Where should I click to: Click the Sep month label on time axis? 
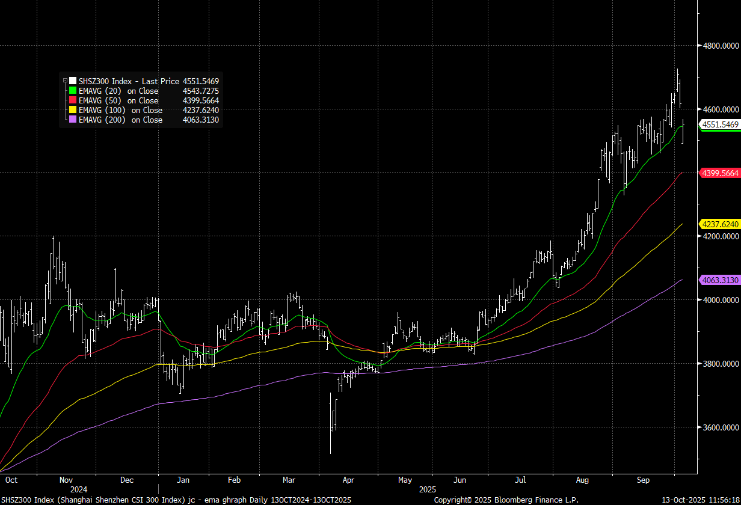[x=644, y=480]
